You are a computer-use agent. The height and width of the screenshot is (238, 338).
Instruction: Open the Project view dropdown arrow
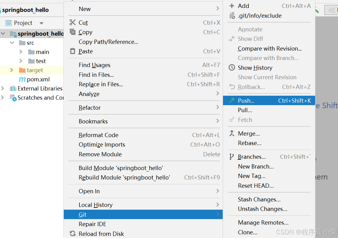[41, 23]
